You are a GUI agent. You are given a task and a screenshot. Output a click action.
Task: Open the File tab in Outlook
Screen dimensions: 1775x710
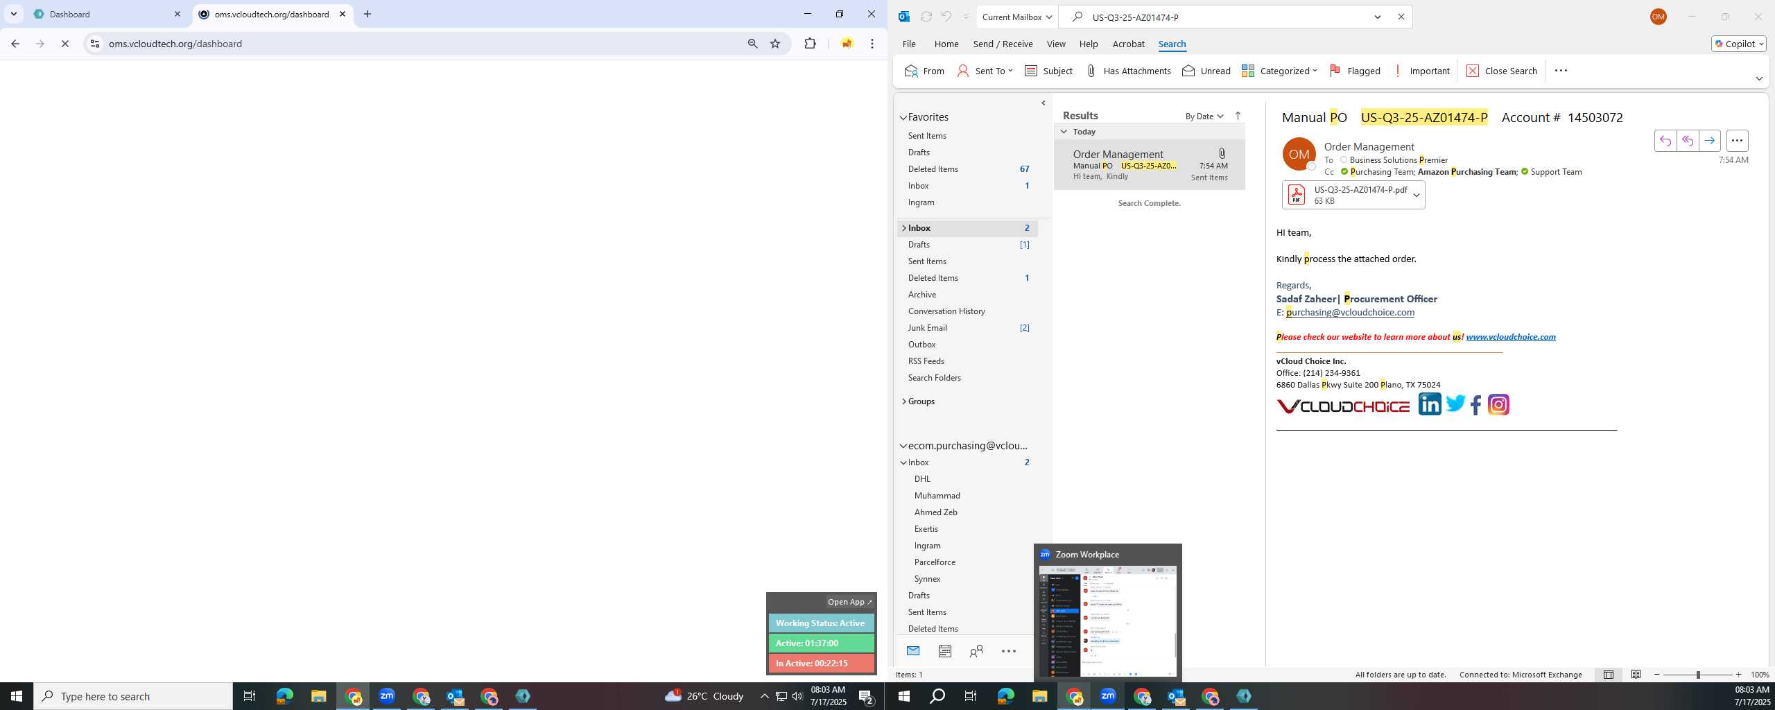point(908,44)
